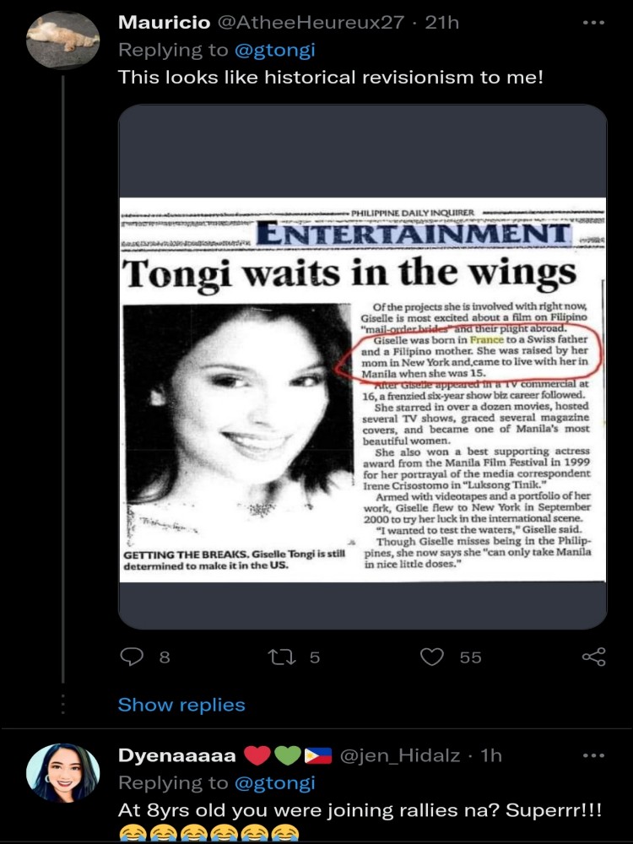Open @gtongi mention in Dyenaaaaa's reply
Image resolution: width=633 pixels, height=844 pixels.
(x=274, y=783)
